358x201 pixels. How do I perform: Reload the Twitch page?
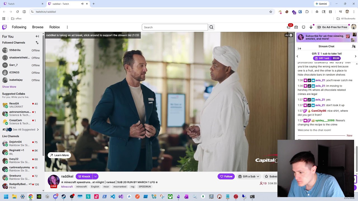[x=17, y=12]
